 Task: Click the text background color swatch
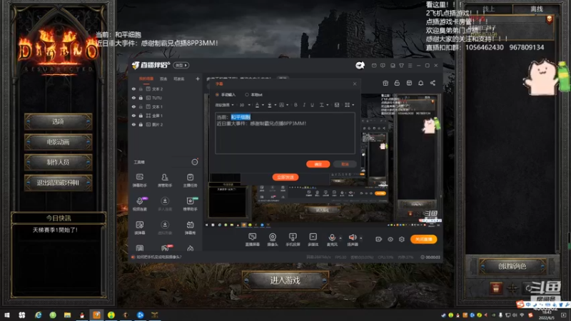pyautogui.click(x=270, y=105)
